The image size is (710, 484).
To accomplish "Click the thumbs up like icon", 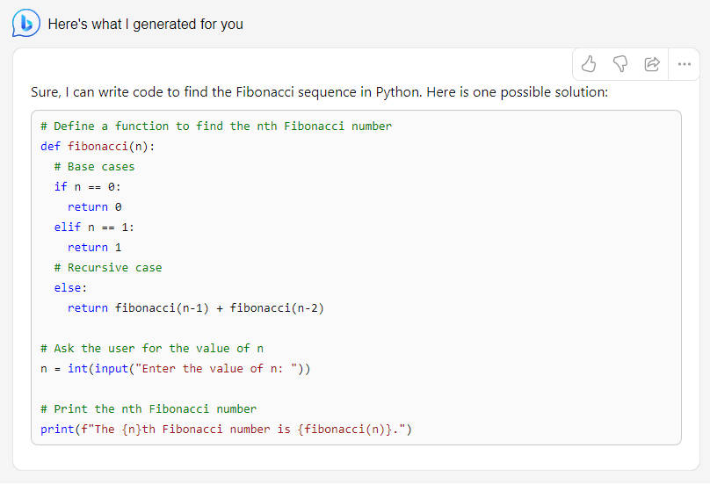I will [x=590, y=64].
